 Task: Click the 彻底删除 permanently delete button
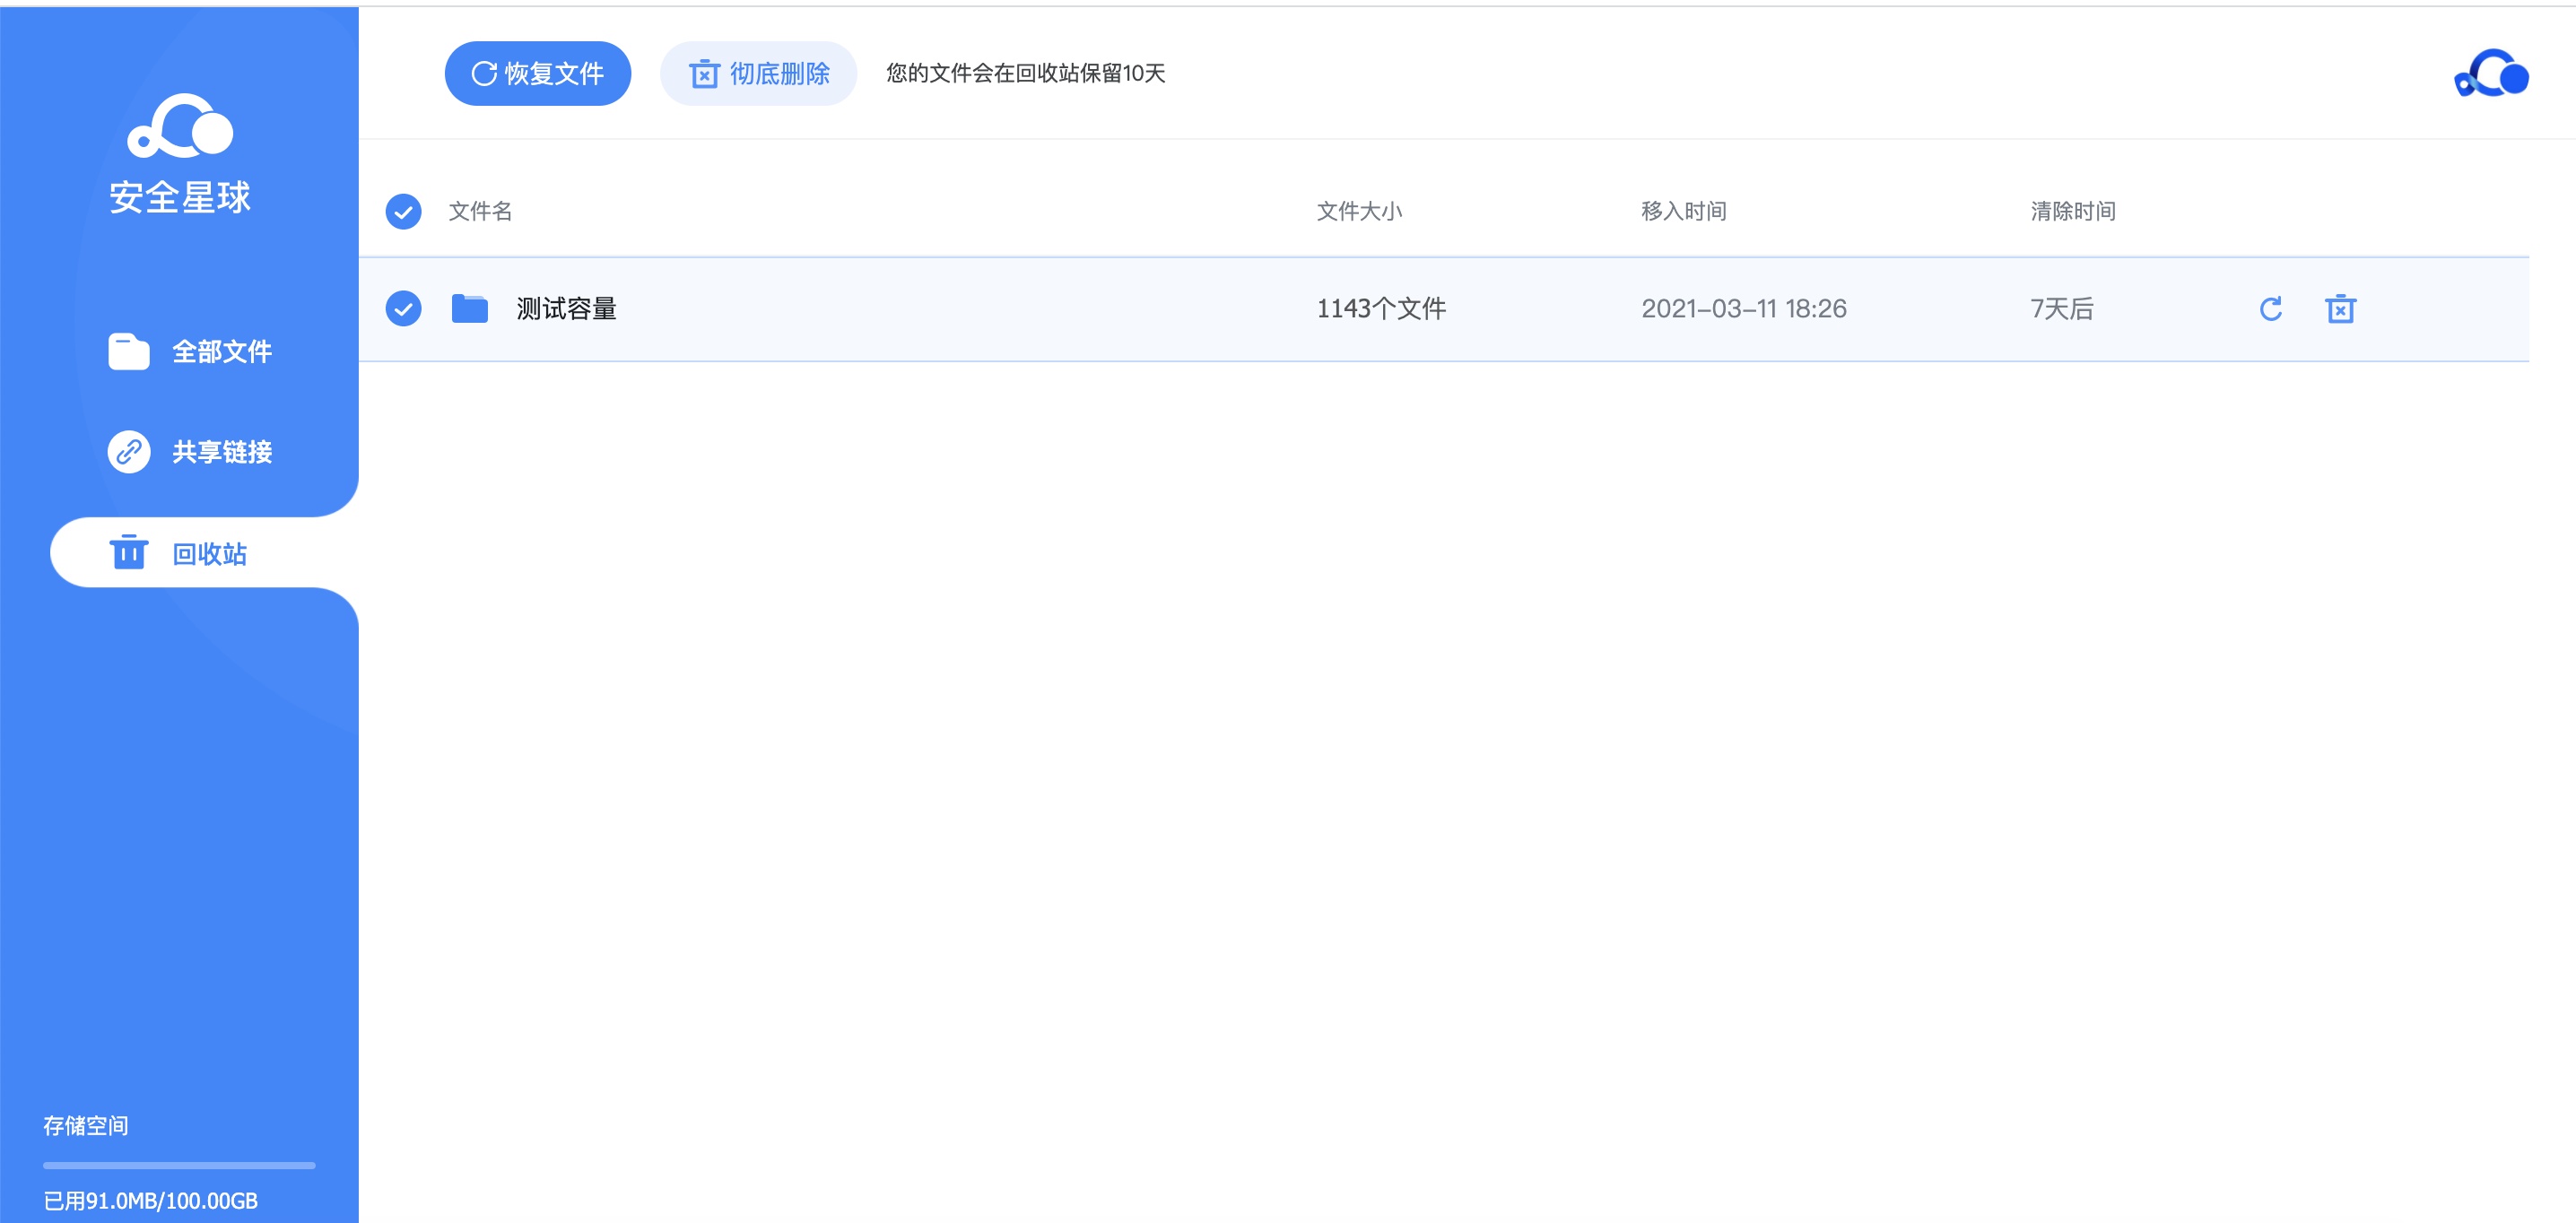click(758, 73)
